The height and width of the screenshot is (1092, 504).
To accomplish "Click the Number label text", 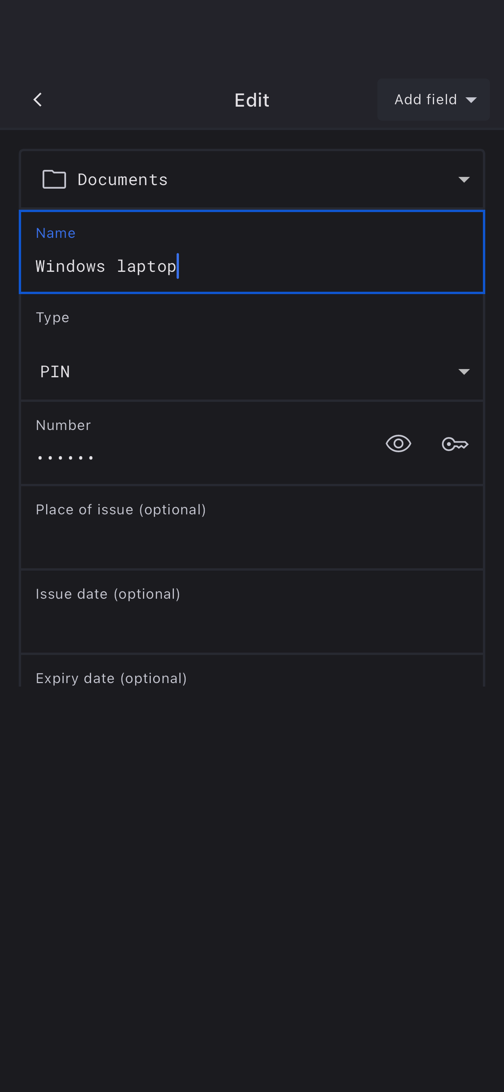I will (63, 425).
